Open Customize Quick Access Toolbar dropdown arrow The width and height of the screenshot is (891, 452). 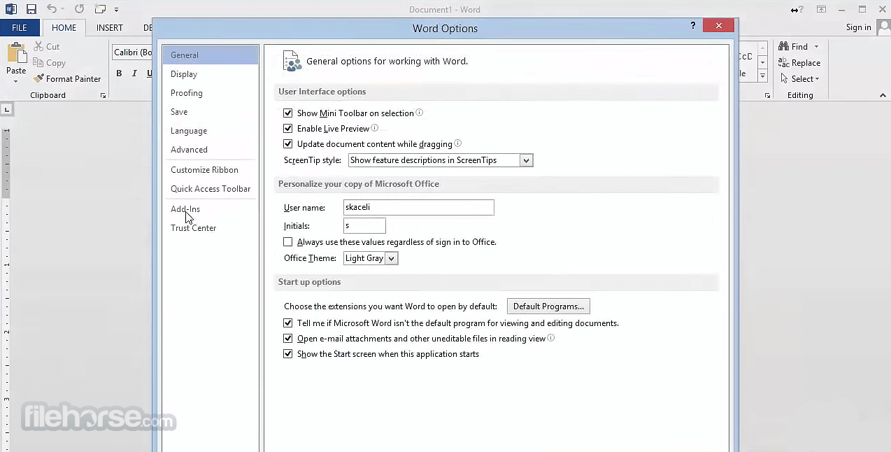click(x=116, y=10)
